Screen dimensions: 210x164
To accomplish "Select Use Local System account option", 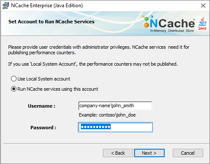I will (x=41, y=79).
